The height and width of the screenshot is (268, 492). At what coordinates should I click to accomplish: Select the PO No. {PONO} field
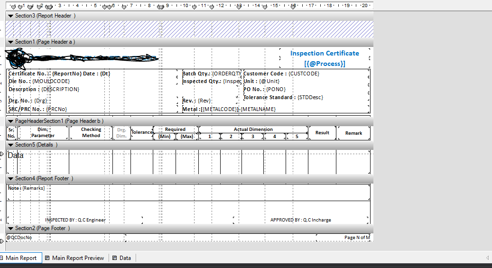point(264,90)
